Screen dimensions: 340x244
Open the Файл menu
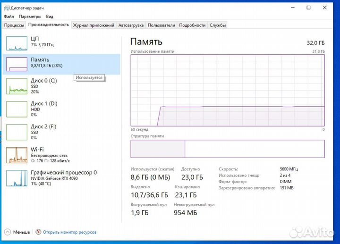click(x=9, y=17)
